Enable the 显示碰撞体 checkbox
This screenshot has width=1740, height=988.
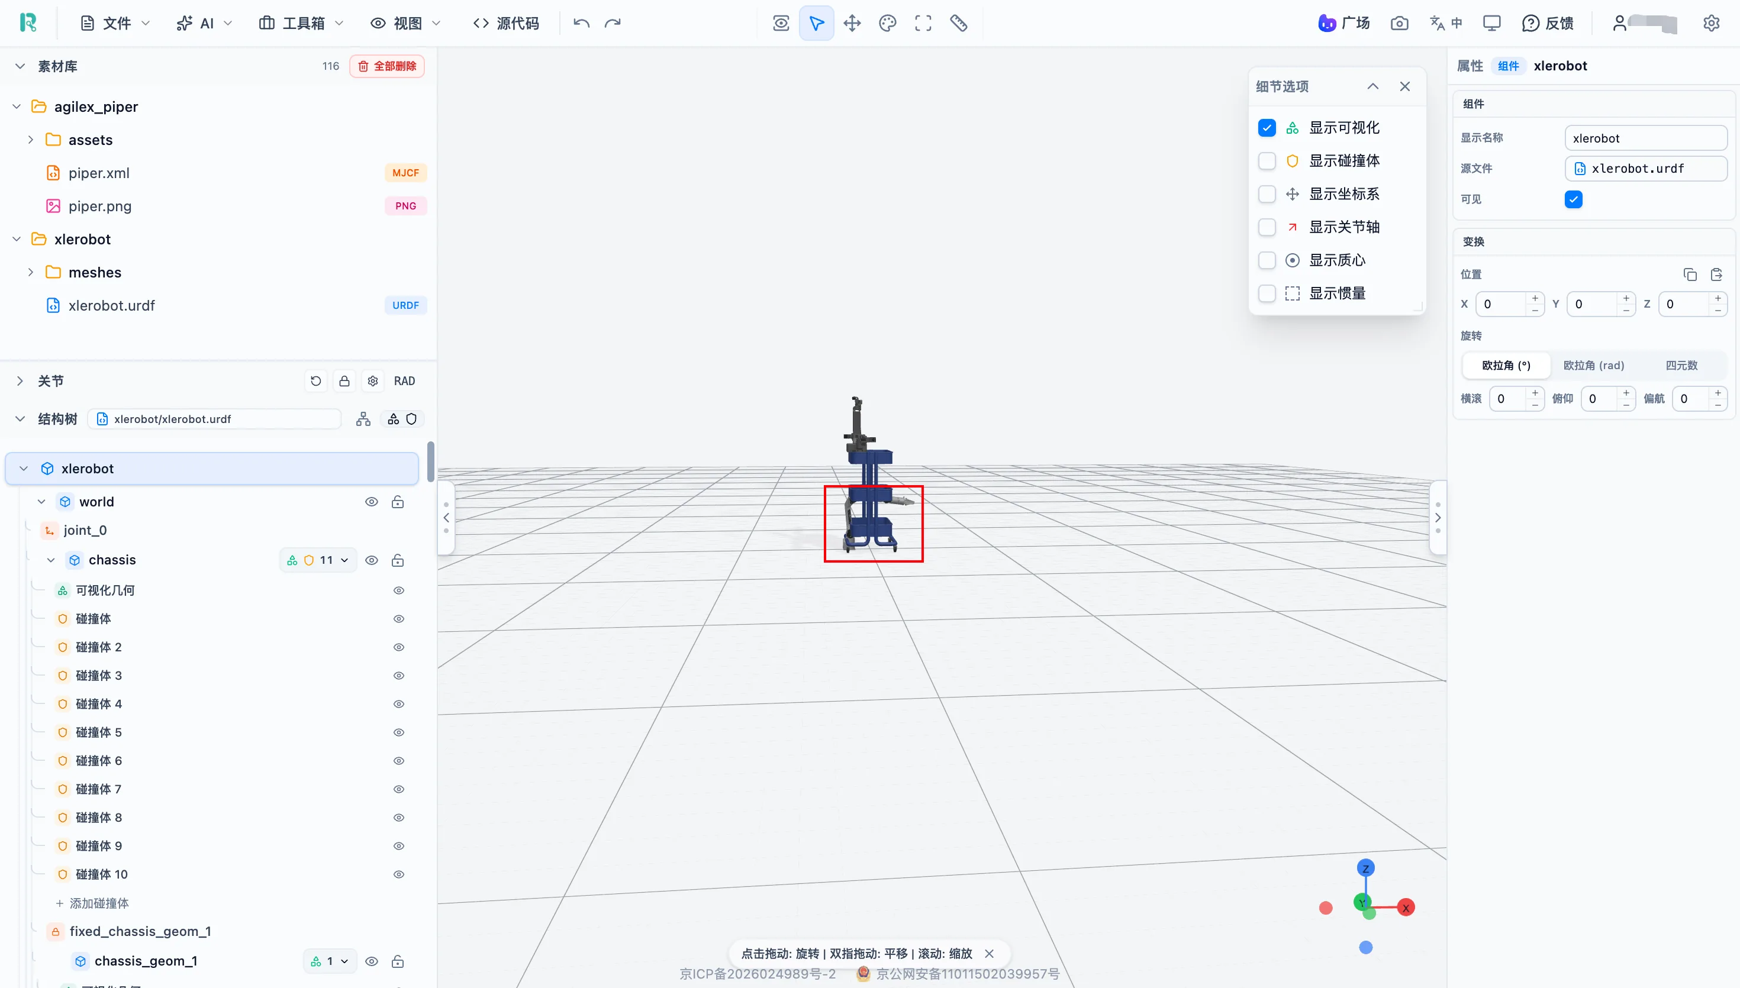[1267, 161]
